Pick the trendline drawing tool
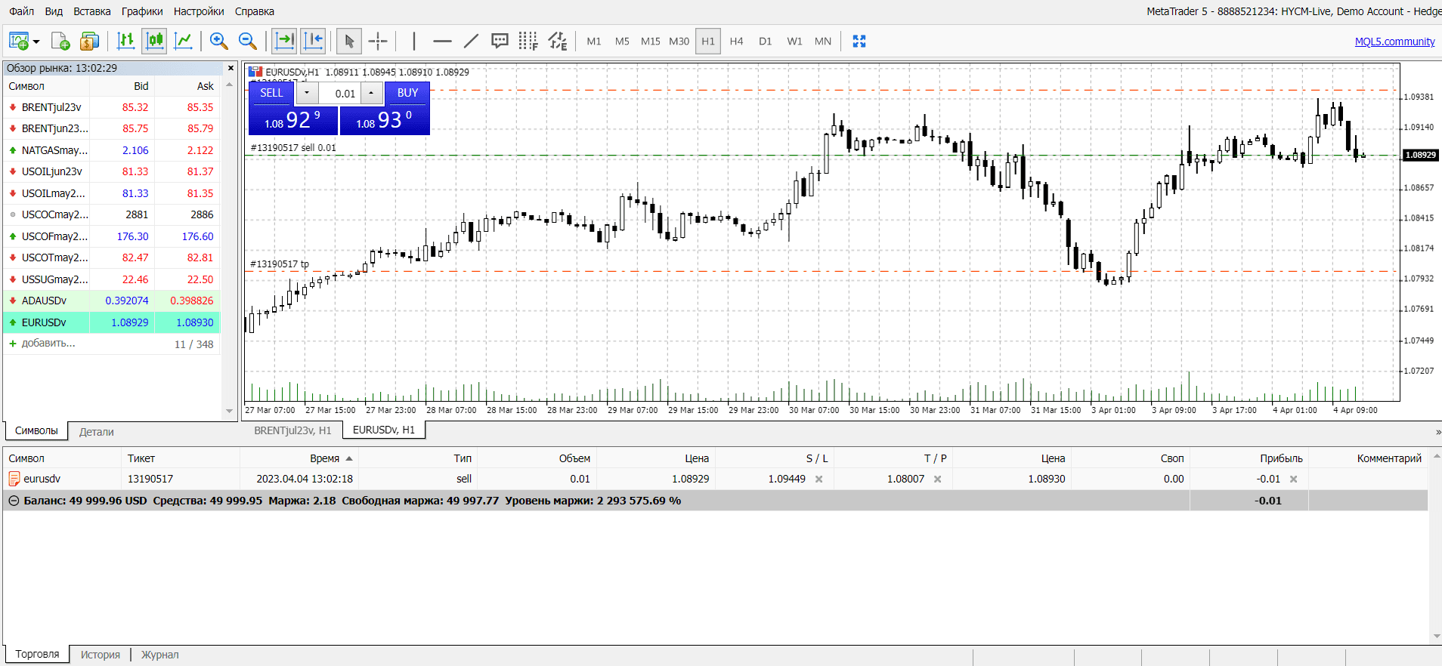Image resolution: width=1442 pixels, height=666 pixels. point(471,42)
